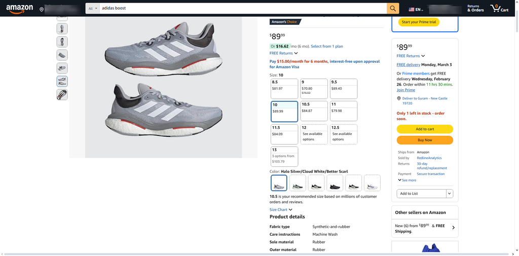The height and width of the screenshot is (256, 519).
Task: Expand FREE Returns under the main price
Action: (x=284, y=53)
